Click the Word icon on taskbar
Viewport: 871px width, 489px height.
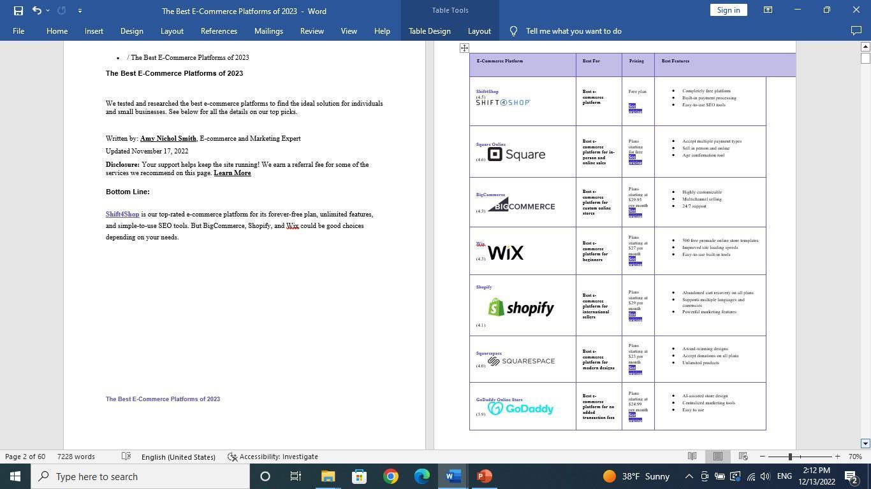click(453, 476)
